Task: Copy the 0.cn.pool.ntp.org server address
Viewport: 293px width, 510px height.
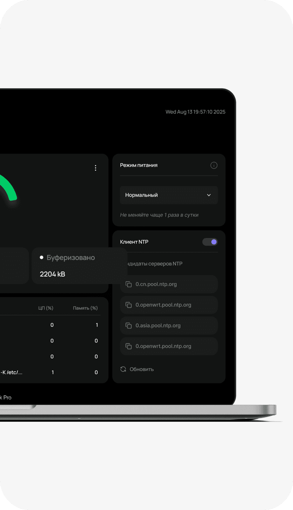Action: click(129, 284)
